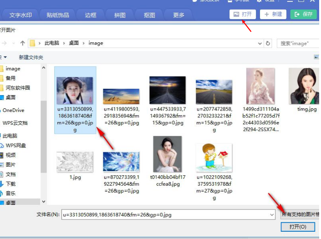Click the search "image" input field
This screenshot has height=239, width=321.
(298, 43)
